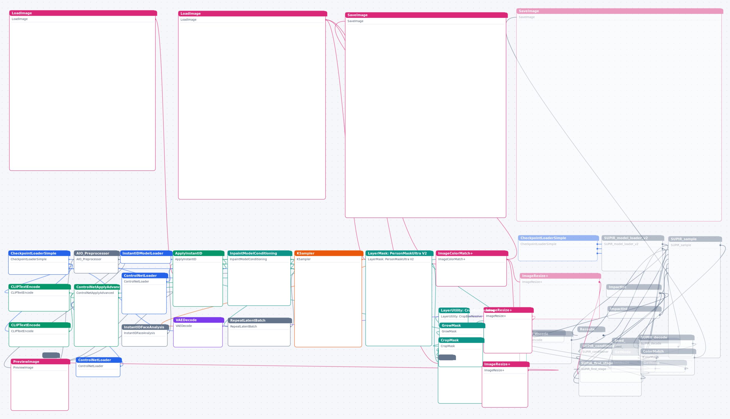Screen dimensions: 730x419
Task: Click the faded SaveImage node title bar
Action: (x=619, y=11)
